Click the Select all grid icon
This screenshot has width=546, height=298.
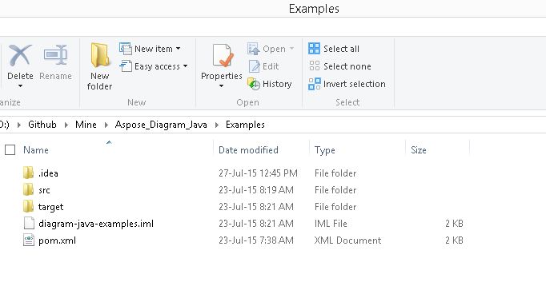coord(314,48)
